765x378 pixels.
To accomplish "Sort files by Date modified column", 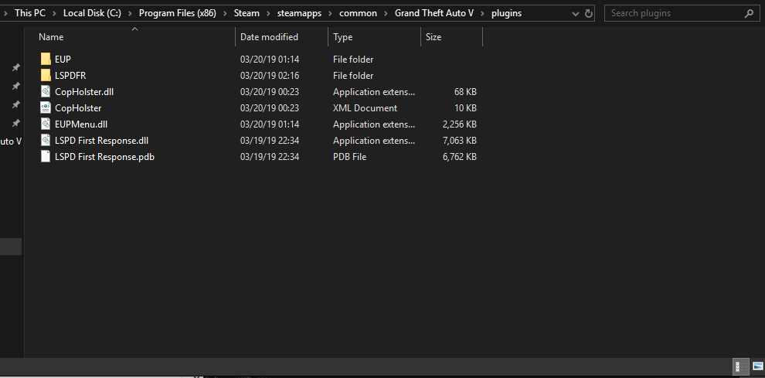I will 269,37.
